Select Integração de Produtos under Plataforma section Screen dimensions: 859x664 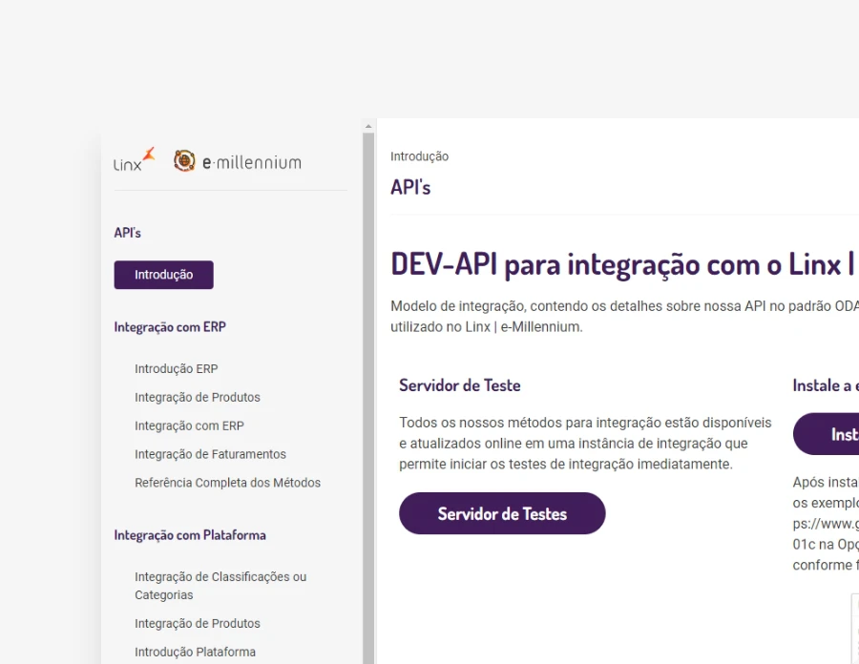pos(198,623)
